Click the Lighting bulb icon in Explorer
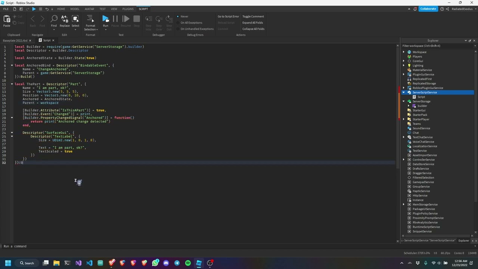Viewport: 478px width, 269px height. tap(409, 65)
